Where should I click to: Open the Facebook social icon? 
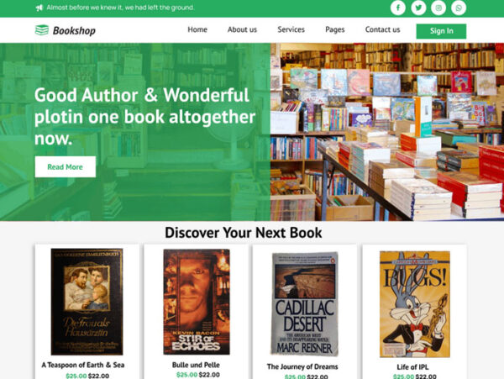(398, 8)
